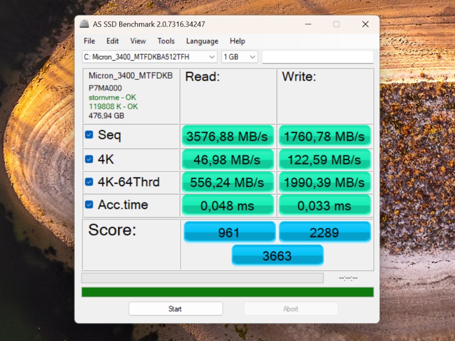The width and height of the screenshot is (455, 341).
Task: Click the AS SSD Benchmark title bar icon
Action: [84, 24]
